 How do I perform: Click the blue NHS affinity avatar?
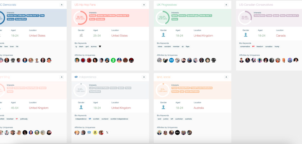click(x=171, y=60)
